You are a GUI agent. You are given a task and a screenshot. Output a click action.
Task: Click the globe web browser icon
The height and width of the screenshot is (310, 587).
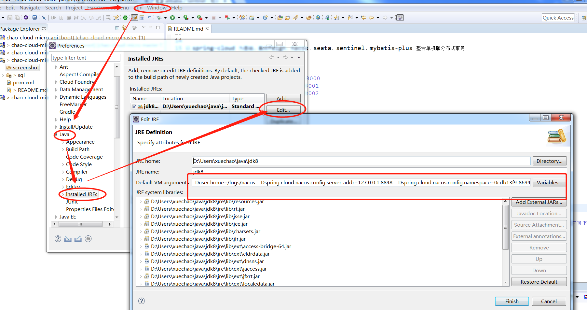click(318, 18)
